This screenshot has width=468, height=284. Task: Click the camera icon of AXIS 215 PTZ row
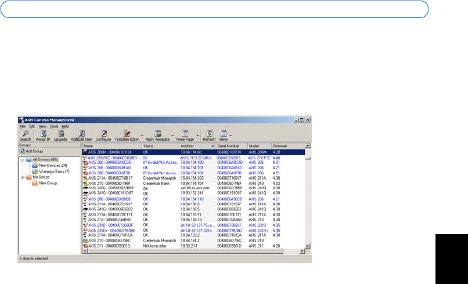pyautogui.click(x=85, y=158)
